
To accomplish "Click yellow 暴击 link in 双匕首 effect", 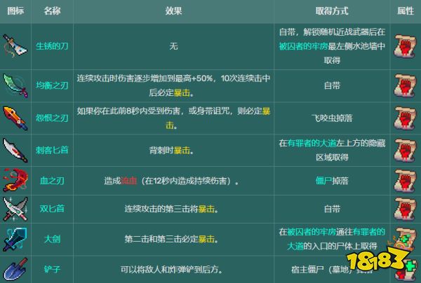I will coord(206,209).
